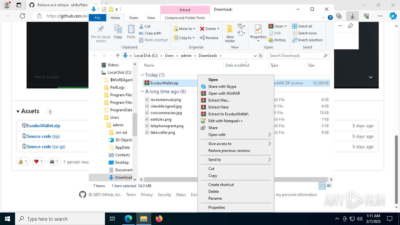Choose Edit with Notepad++
Viewport: 400px width, 225px height.
point(236,121)
